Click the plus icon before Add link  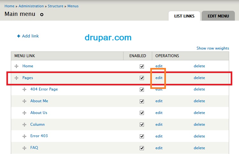click(19, 36)
